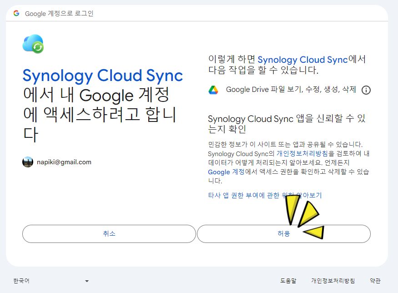The height and width of the screenshot is (293, 398).
Task: Open the 약관 footer link
Action: tap(375, 281)
